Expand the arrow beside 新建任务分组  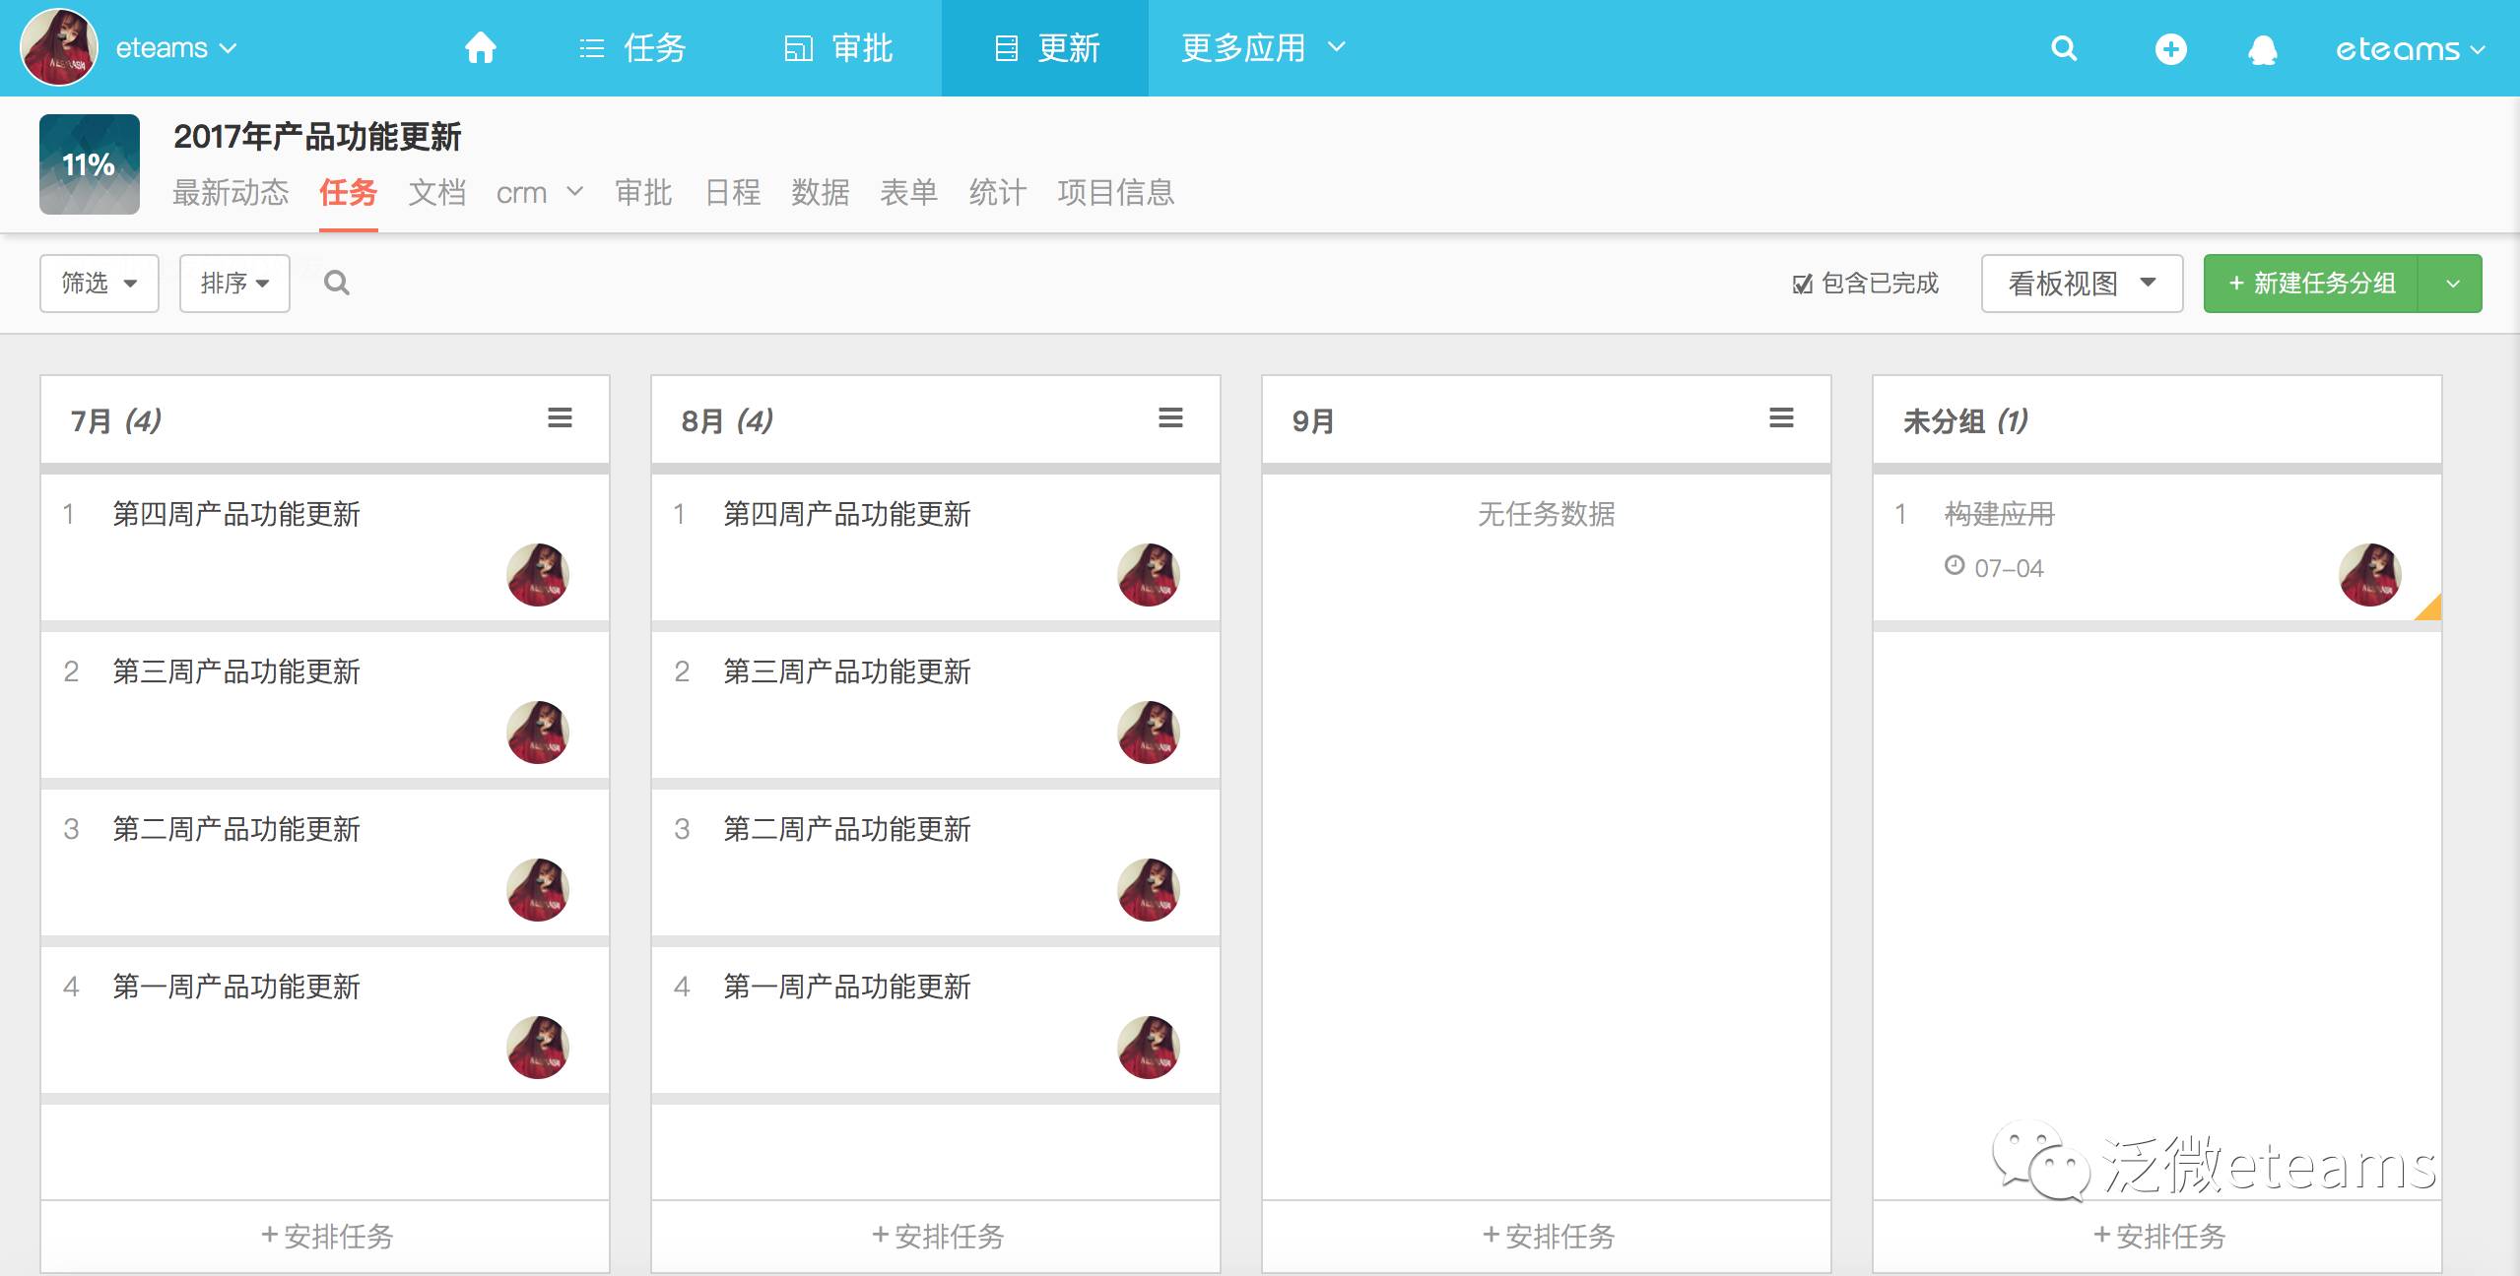pyautogui.click(x=2452, y=284)
